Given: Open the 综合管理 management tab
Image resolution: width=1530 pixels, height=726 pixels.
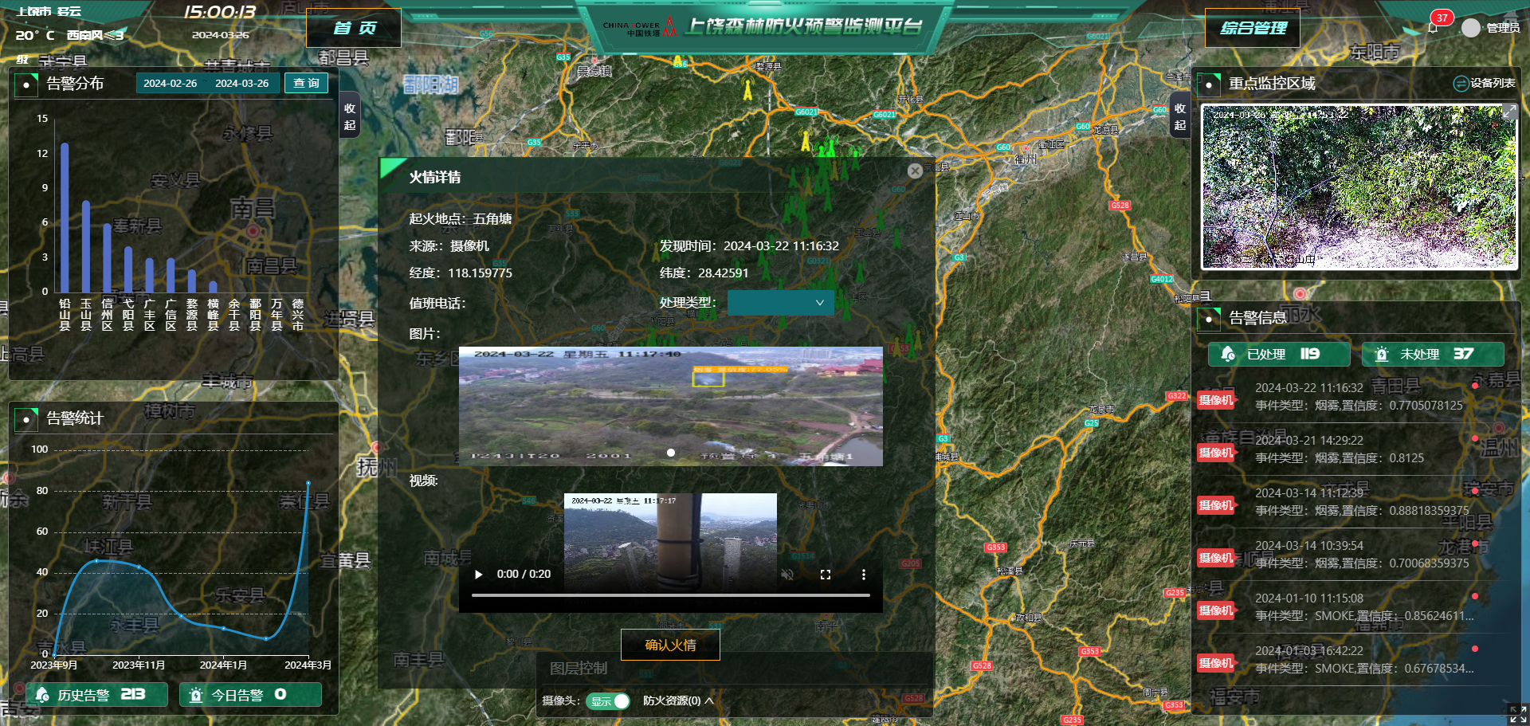Looking at the screenshot, I should coord(1253,29).
